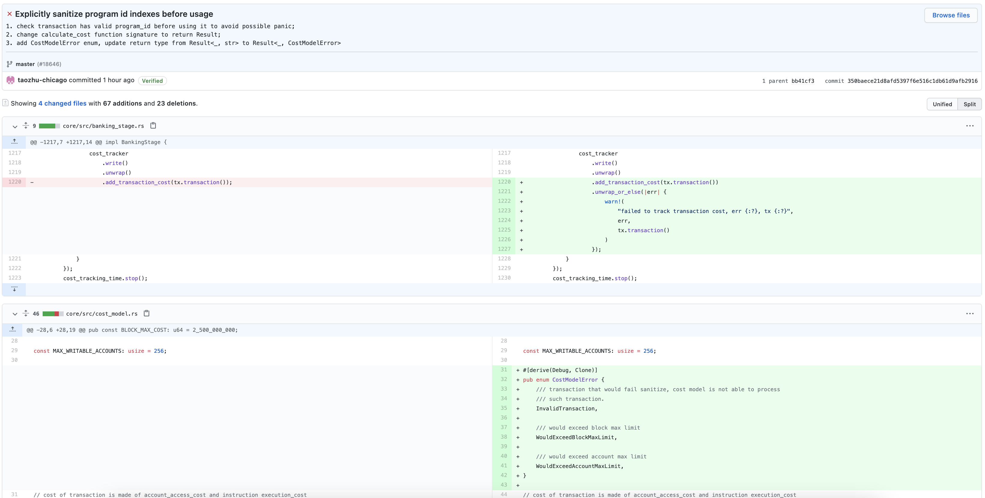985x498 pixels.
Task: Expand all lines icon for banking_stage.rs
Action: click(26, 126)
